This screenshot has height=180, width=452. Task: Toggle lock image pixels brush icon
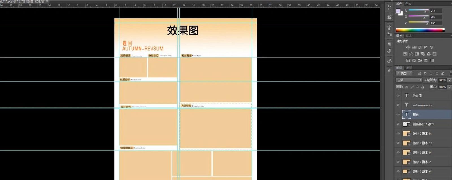(x=412, y=87)
